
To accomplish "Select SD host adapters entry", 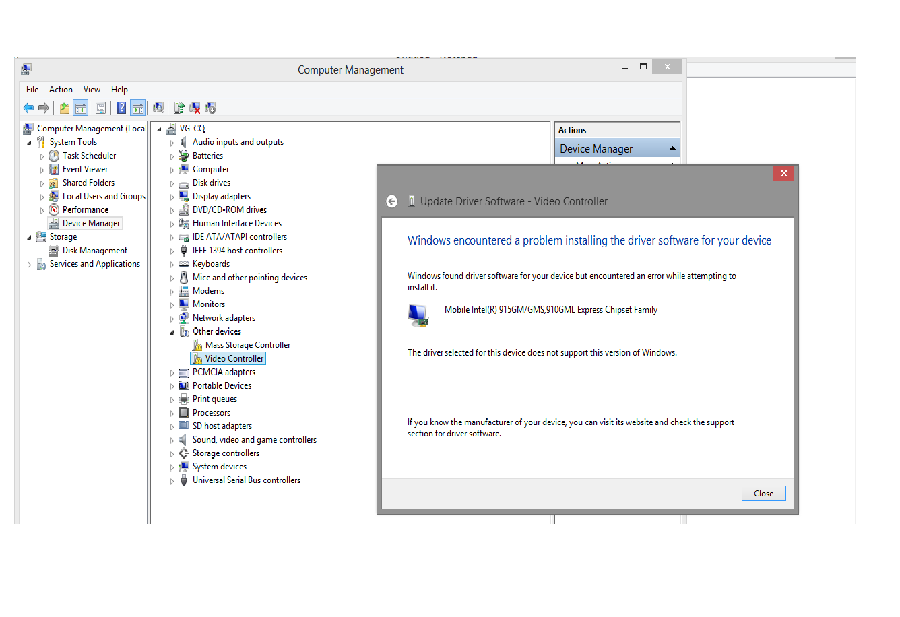I will (x=222, y=426).
